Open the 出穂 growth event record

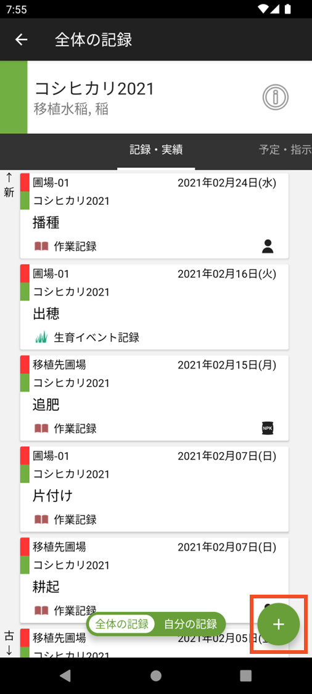pos(154,307)
